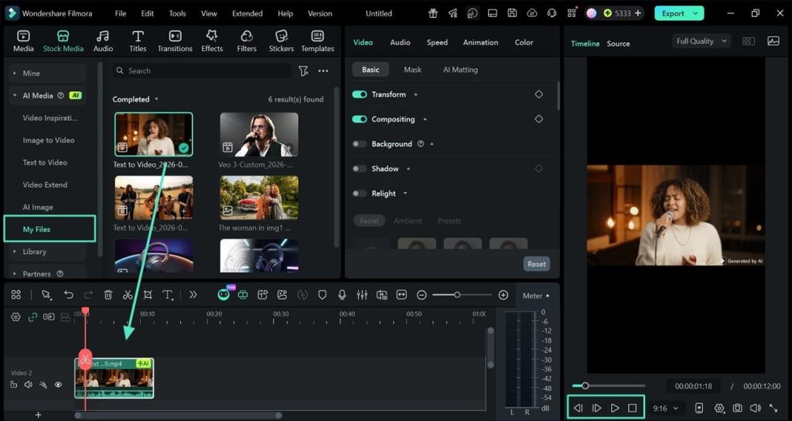This screenshot has width=792, height=421.
Task: Click the Split scissors tool in timeline toolbar
Action: pyautogui.click(x=128, y=295)
